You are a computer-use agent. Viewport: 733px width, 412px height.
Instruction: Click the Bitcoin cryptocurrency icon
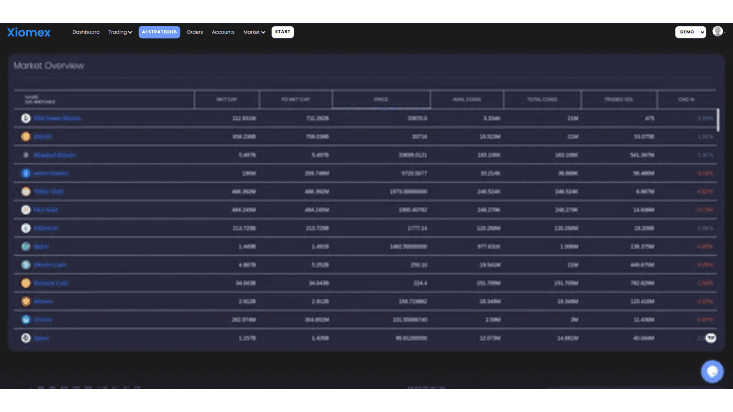coord(26,136)
